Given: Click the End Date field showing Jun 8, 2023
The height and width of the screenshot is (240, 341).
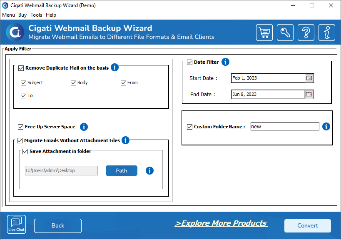Looking at the screenshot, I should tap(268, 95).
